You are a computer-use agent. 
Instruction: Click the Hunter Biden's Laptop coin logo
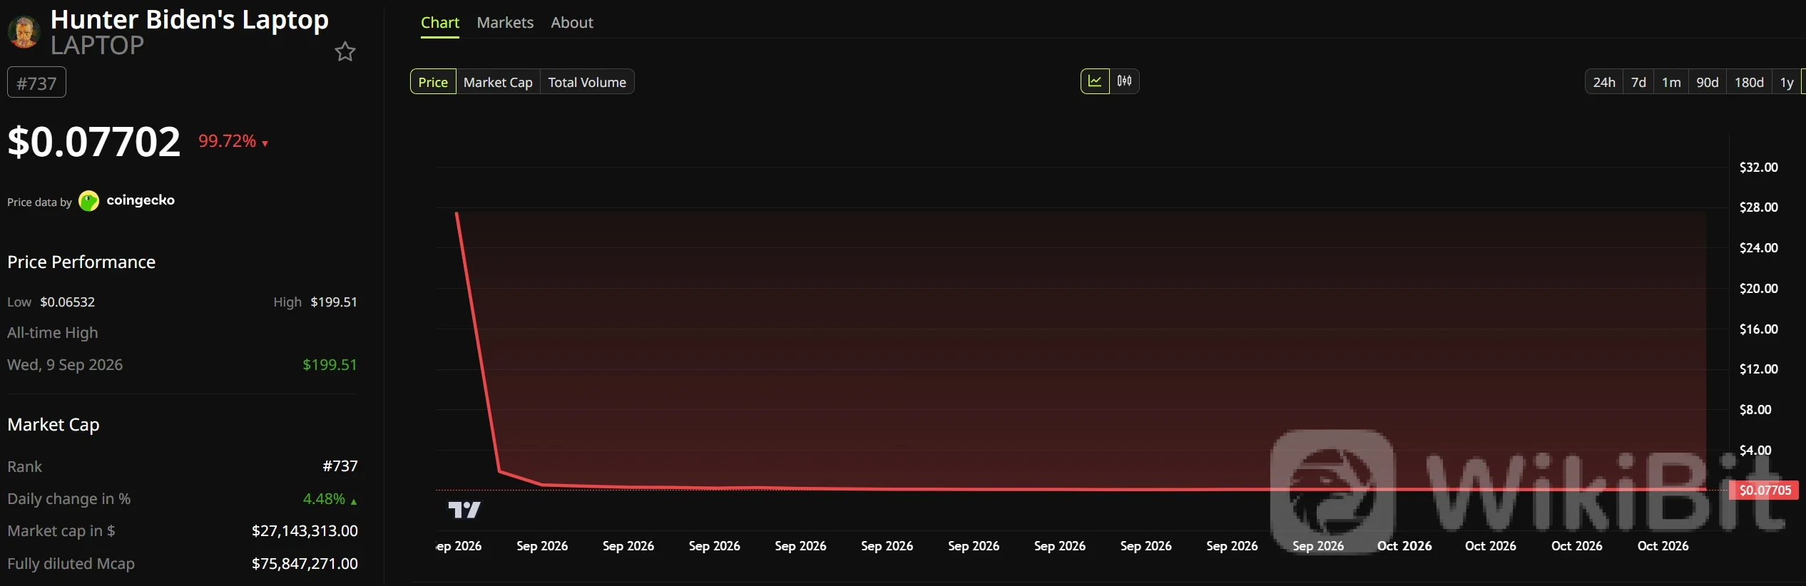click(24, 32)
